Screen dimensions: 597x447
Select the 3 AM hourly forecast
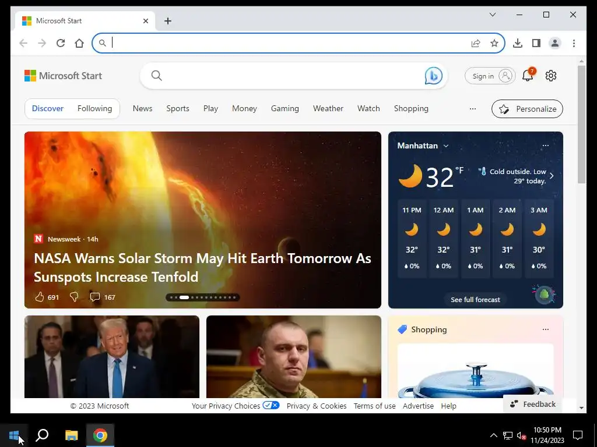click(539, 238)
